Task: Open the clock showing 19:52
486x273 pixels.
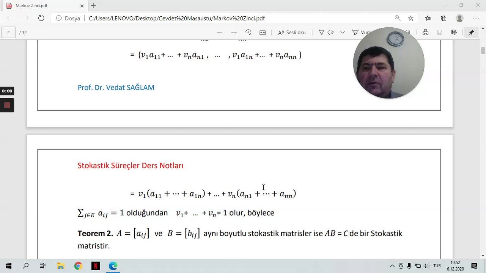Action: coord(455,266)
